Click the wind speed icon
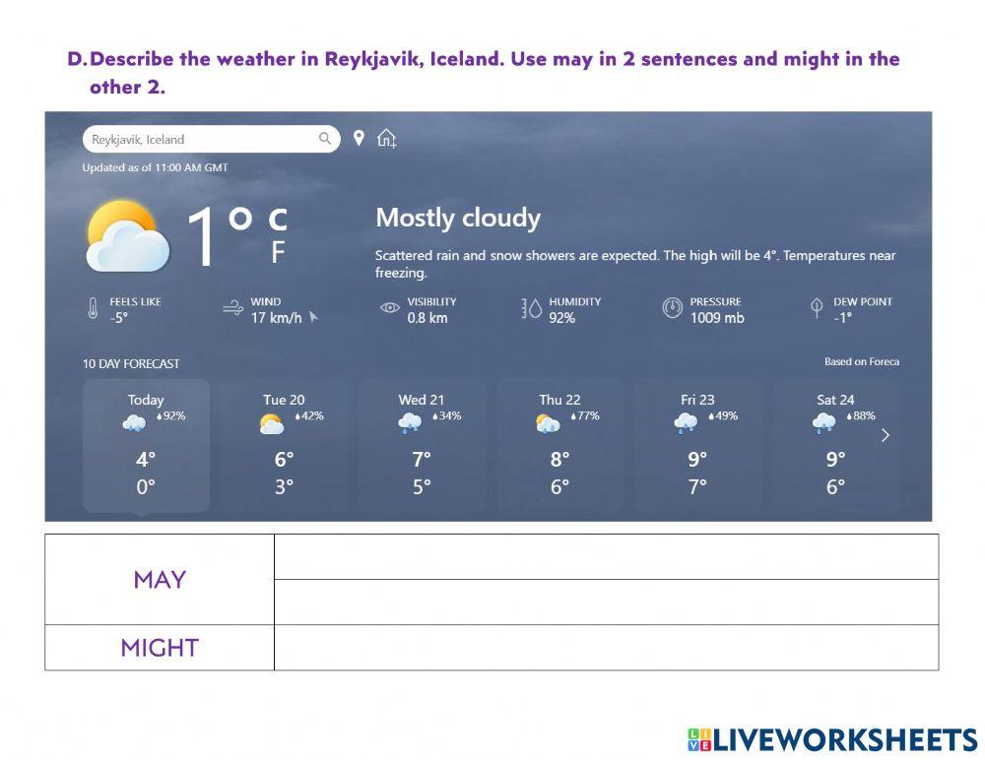The height and width of the screenshot is (760, 985). point(233,309)
